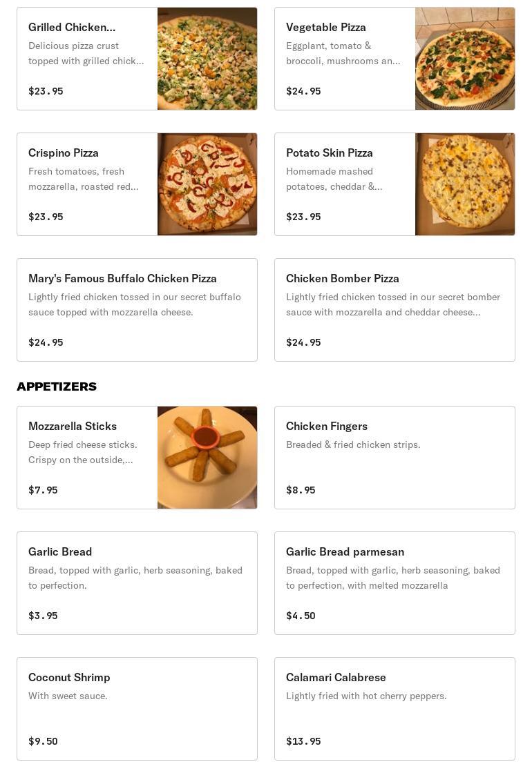Screen dimensions: 532x773
Task: Click the Potato Skin Pizza name
Action: (330, 153)
